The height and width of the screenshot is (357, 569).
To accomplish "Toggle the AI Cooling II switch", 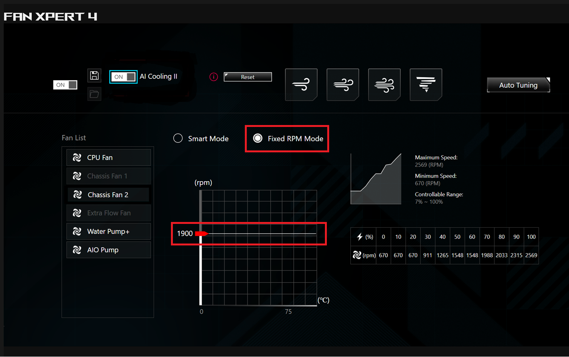I will (123, 77).
